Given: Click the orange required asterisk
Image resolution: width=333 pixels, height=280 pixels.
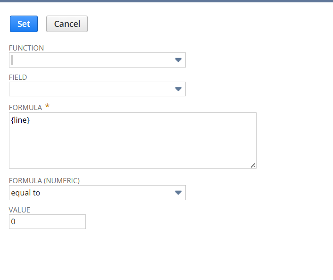Looking at the screenshot, I should point(47,107).
